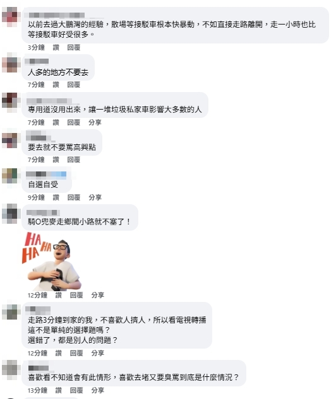Reply to the 走路3分鐘到家的我 comment
This screenshot has height=399, width=336.
pyautogui.click(x=76, y=353)
